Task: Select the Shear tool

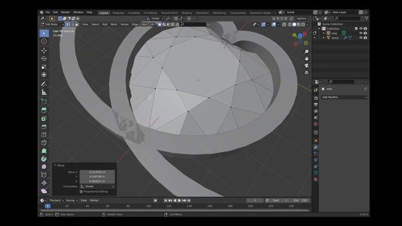Action: (44, 191)
